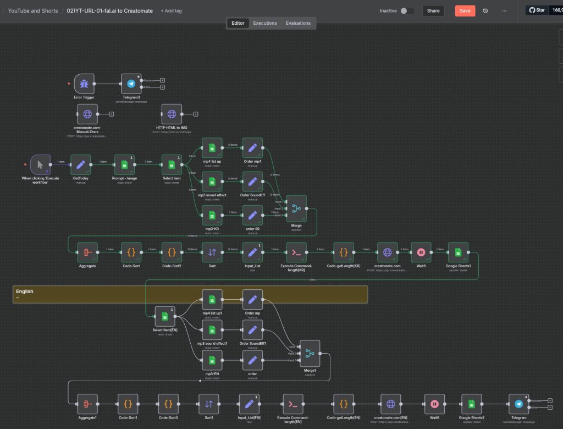563x429 pixels.
Task: Toggle the workflow Inactive switch
Action: 407,11
